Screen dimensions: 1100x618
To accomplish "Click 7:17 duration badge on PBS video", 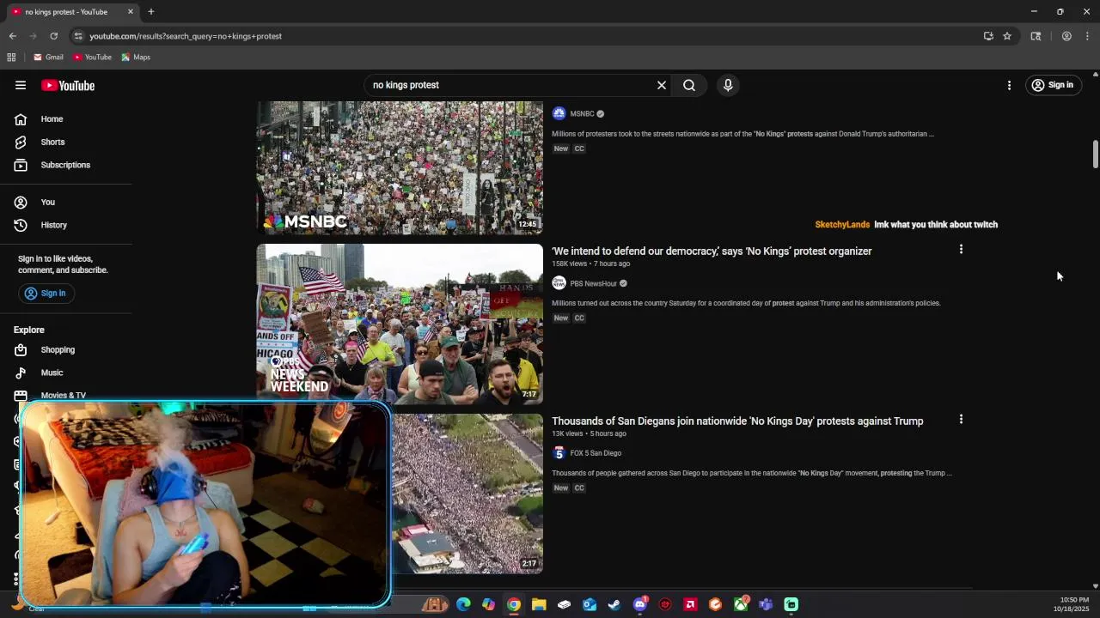I will pyautogui.click(x=529, y=395).
